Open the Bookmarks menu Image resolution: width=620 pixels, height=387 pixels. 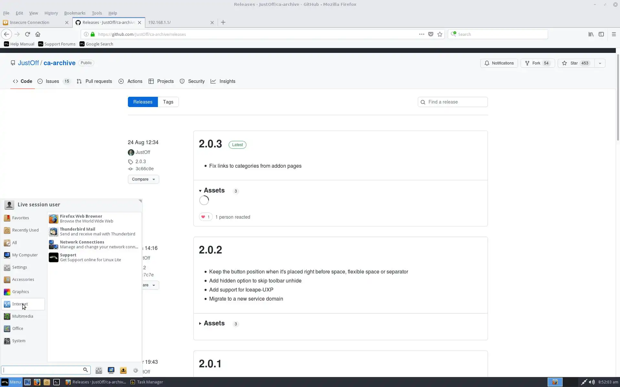(x=75, y=13)
